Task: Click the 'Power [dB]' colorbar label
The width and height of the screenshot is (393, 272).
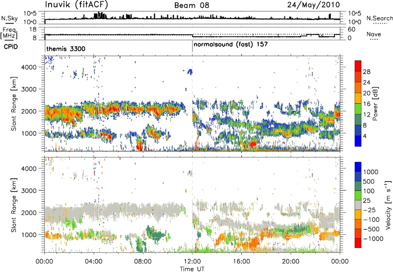Action: [x=375, y=104]
